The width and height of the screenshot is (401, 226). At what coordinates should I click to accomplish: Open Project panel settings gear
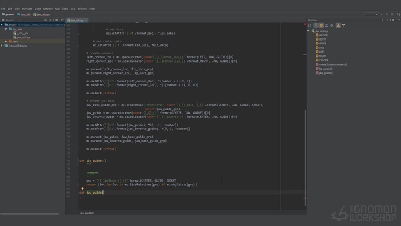(x=56, y=20)
